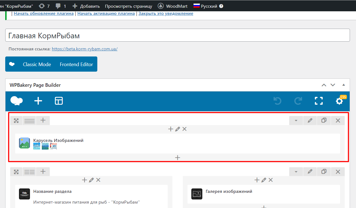This screenshot has height=208, width=356.
Task: Click move handle of the Название раздела row
Action: point(16,172)
